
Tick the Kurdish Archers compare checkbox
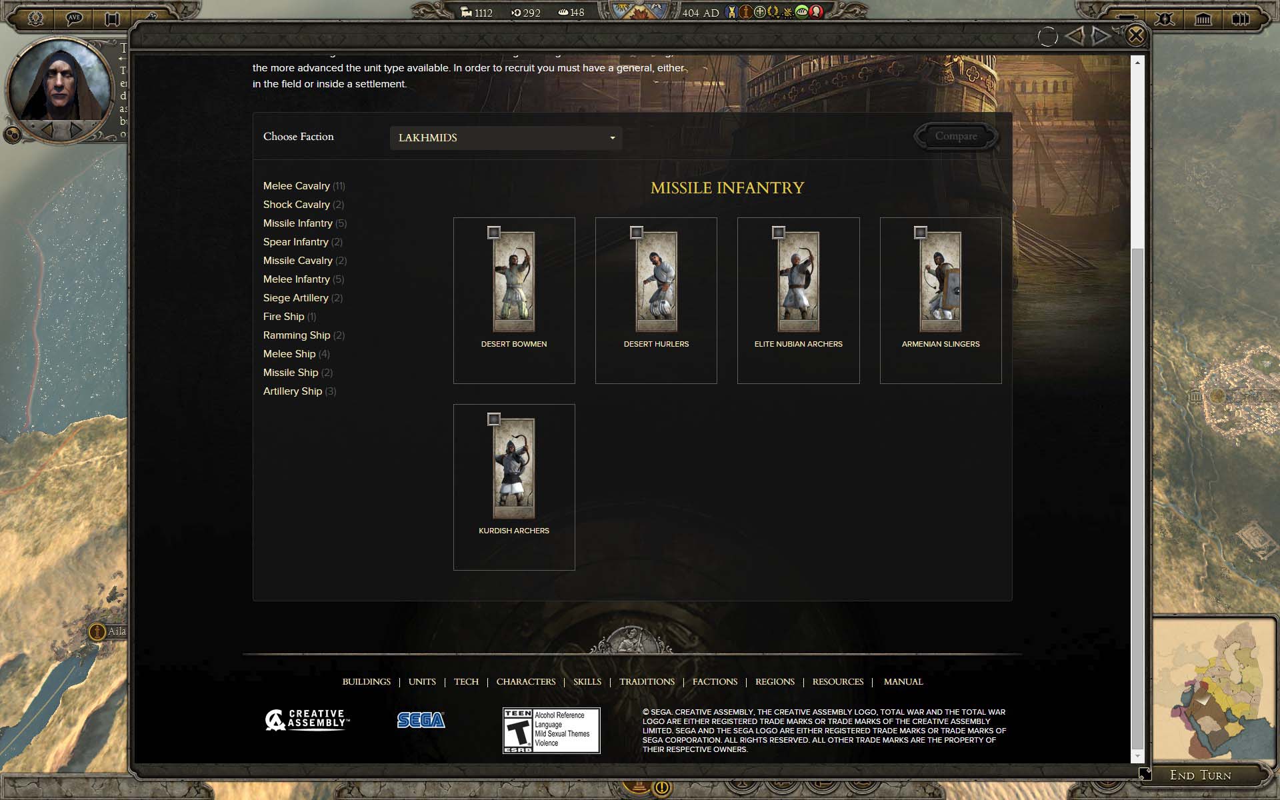494,419
